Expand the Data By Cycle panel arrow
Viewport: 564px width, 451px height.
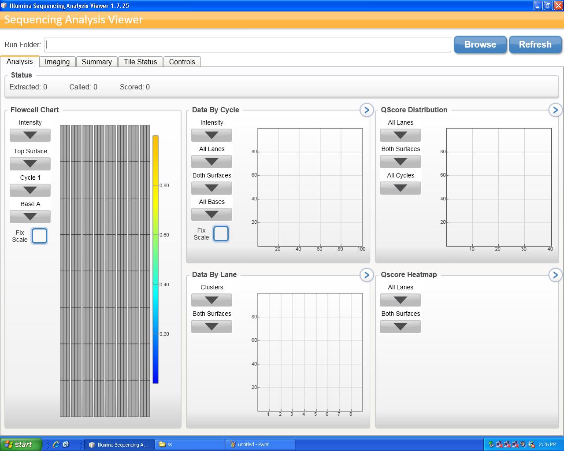tap(367, 110)
